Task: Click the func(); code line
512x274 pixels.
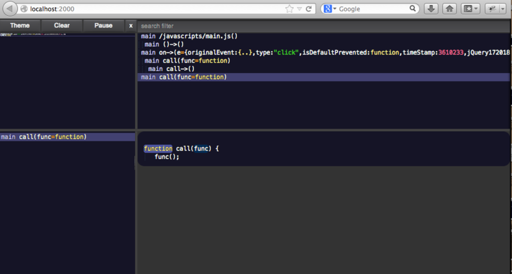Action: [167, 157]
